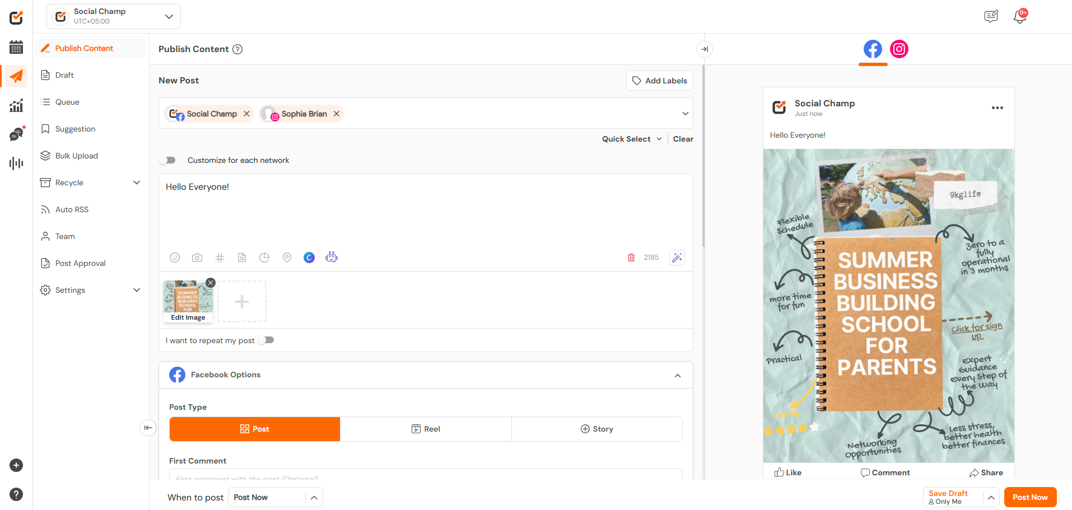Viewport: 1072px width, 510px height.
Task: Click the paper plane publish icon
Action: pos(16,76)
